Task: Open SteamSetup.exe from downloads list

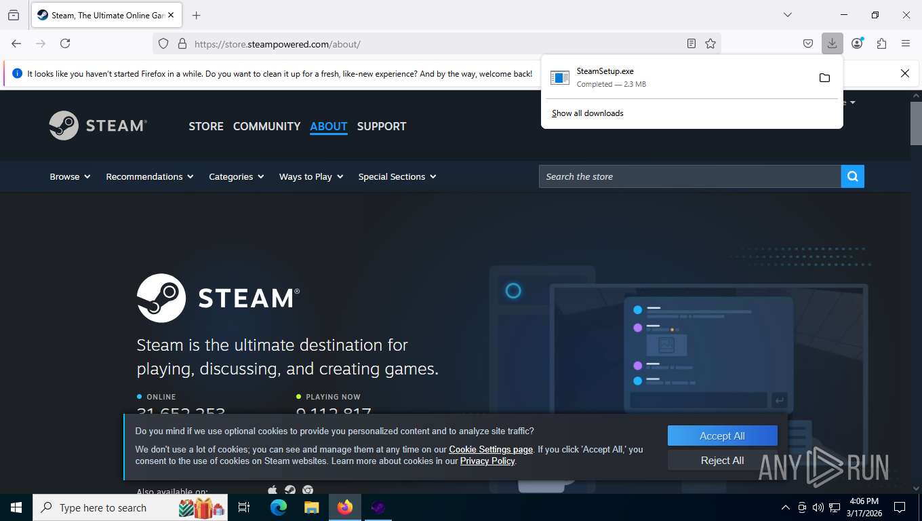Action: click(678, 77)
